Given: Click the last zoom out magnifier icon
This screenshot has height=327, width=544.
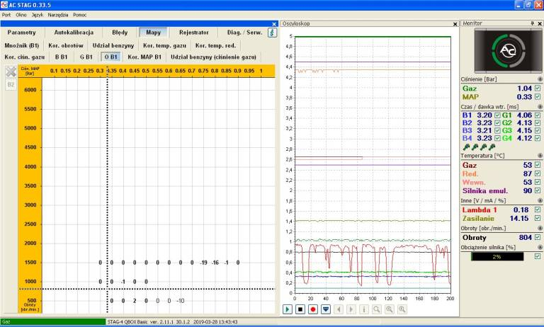Looking at the screenshot, I should click(x=402, y=309).
